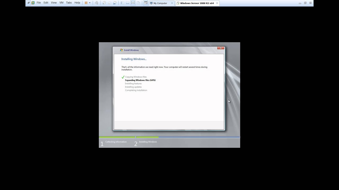Click 'Installing updates' step text

coord(133,87)
